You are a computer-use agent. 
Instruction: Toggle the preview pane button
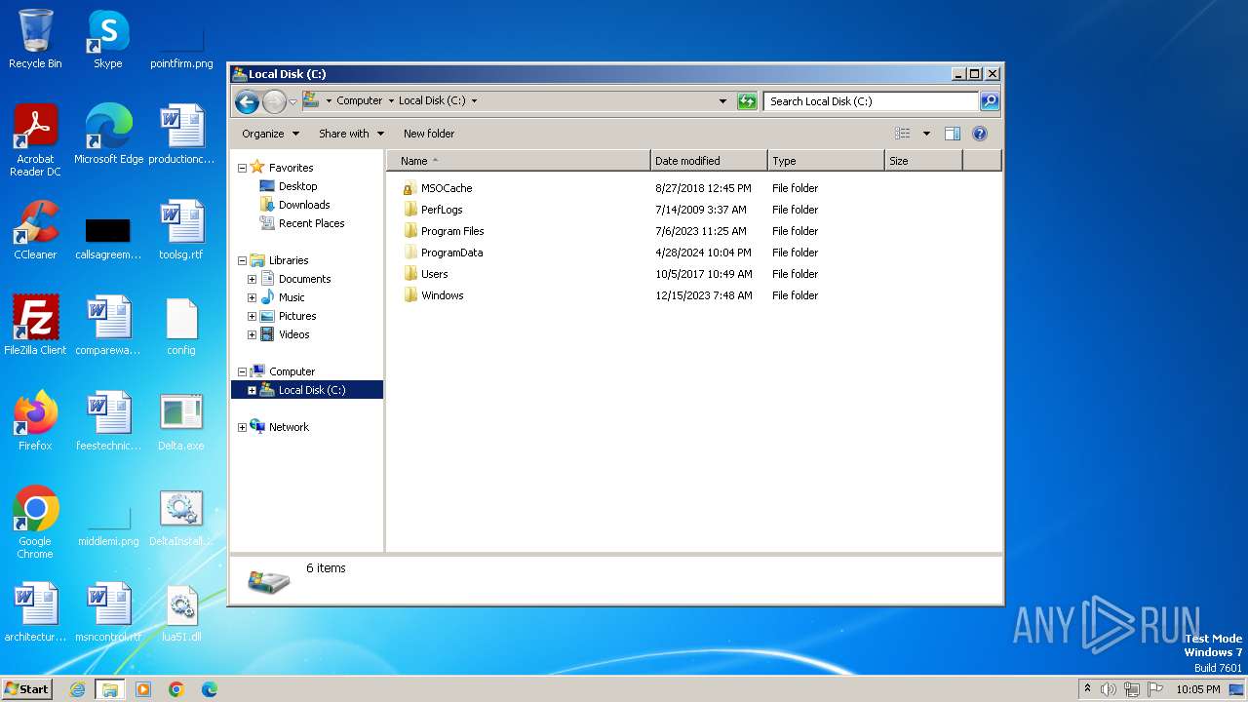(x=953, y=134)
